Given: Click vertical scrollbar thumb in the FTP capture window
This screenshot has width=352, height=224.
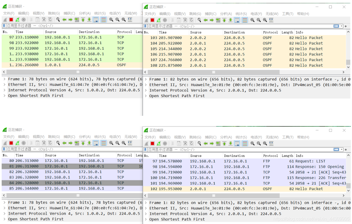Looking at the screenshot, I should 348,185.
